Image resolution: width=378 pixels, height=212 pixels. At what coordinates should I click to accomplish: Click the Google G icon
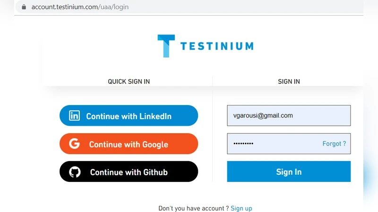75,144
